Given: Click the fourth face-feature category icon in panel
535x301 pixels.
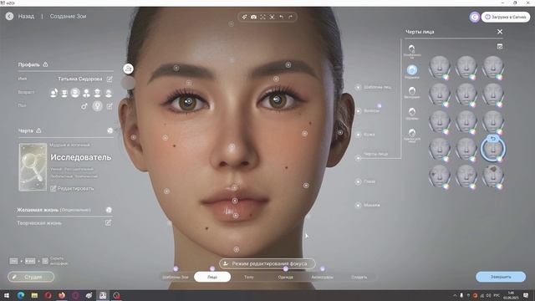Looking at the screenshot, I should [x=412, y=111].
